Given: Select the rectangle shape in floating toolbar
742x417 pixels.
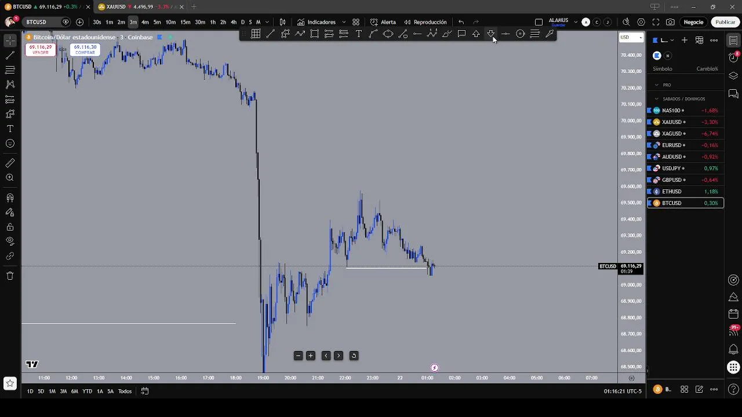Looking at the screenshot, I should pos(314,34).
